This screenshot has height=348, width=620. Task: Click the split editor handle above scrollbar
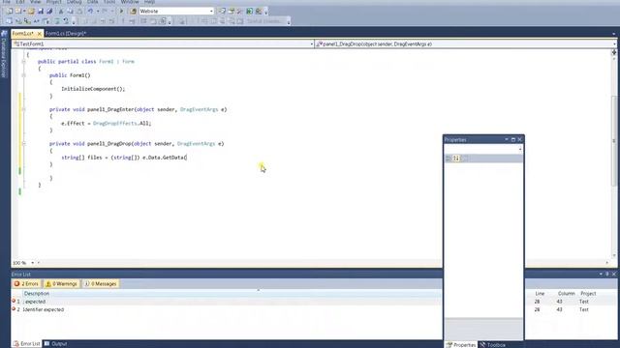point(614,52)
